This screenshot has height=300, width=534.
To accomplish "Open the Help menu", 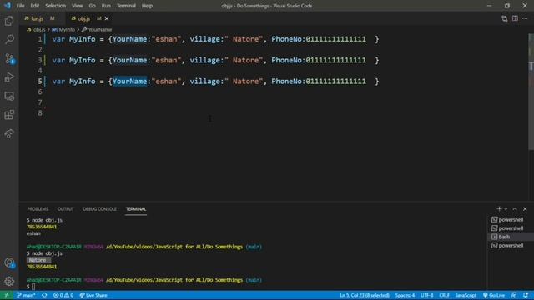I will 147,6.
